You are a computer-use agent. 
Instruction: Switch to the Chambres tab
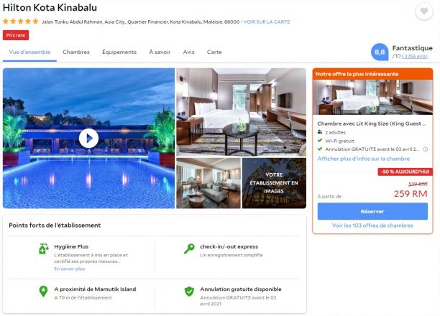76,52
